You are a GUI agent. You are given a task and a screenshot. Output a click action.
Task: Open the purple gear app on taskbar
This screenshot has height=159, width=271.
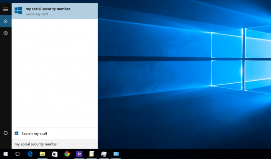pos(79,154)
